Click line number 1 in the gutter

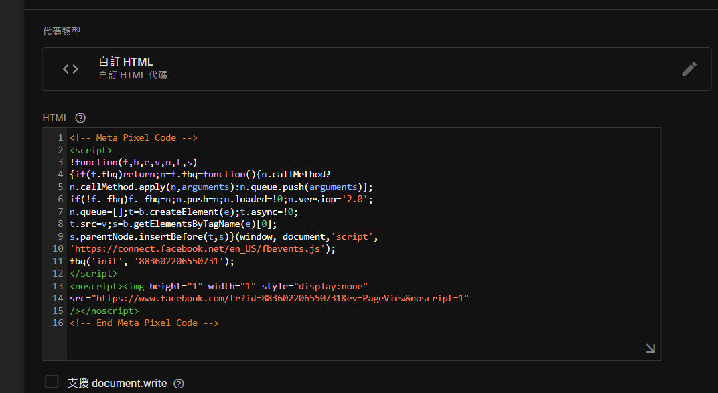tap(60, 138)
